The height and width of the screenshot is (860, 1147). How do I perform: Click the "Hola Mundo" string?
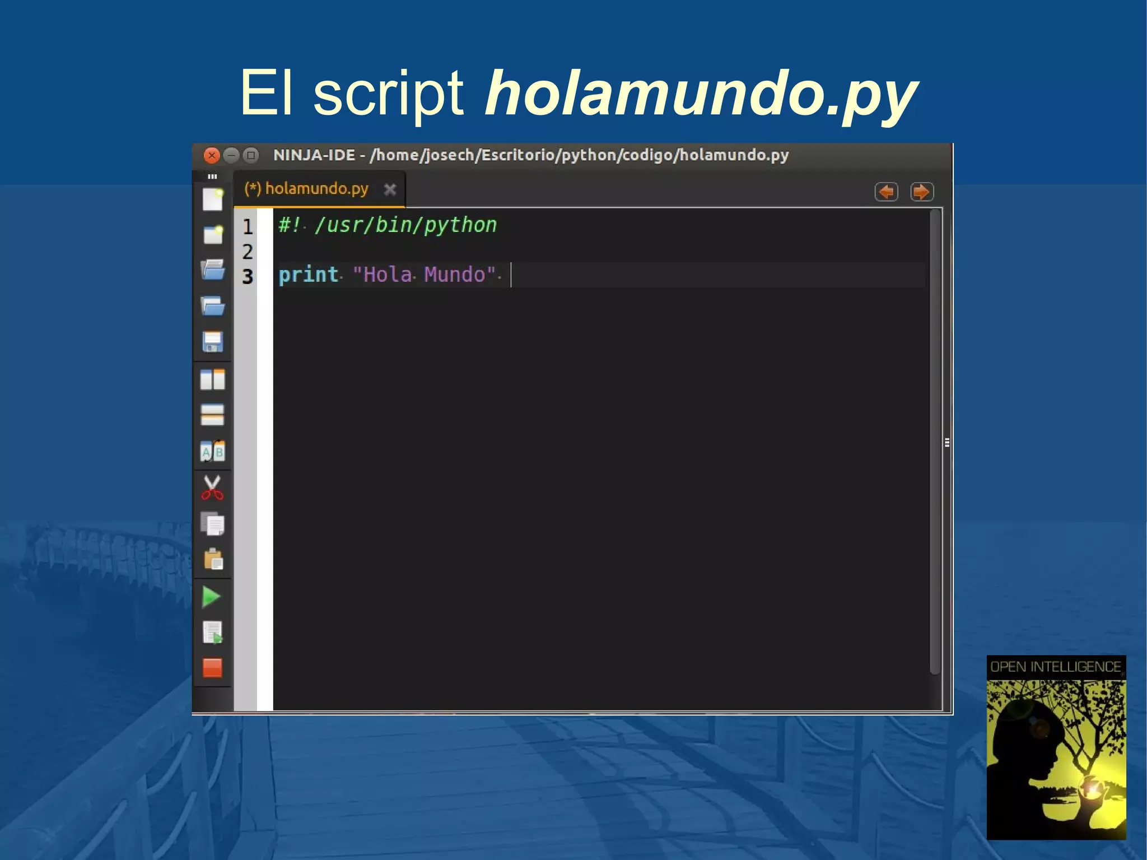point(424,275)
